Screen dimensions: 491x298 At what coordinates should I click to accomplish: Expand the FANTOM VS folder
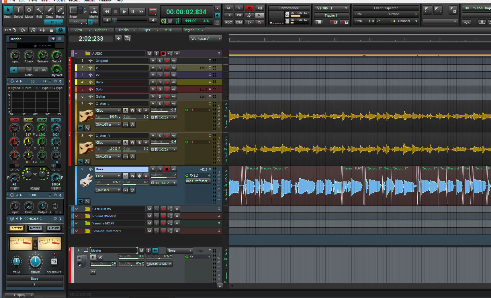point(76,209)
